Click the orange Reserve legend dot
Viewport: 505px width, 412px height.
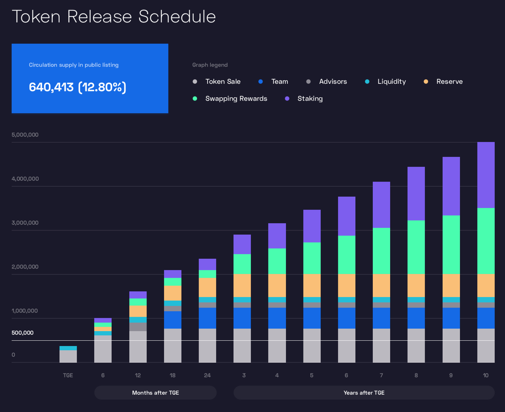pos(426,82)
